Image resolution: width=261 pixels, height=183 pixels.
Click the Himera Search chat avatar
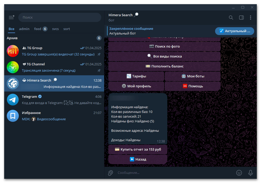[x=13, y=83]
